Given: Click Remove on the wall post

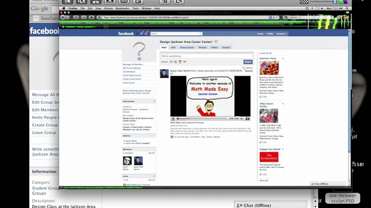Looking at the screenshot, I should tap(249, 71).
